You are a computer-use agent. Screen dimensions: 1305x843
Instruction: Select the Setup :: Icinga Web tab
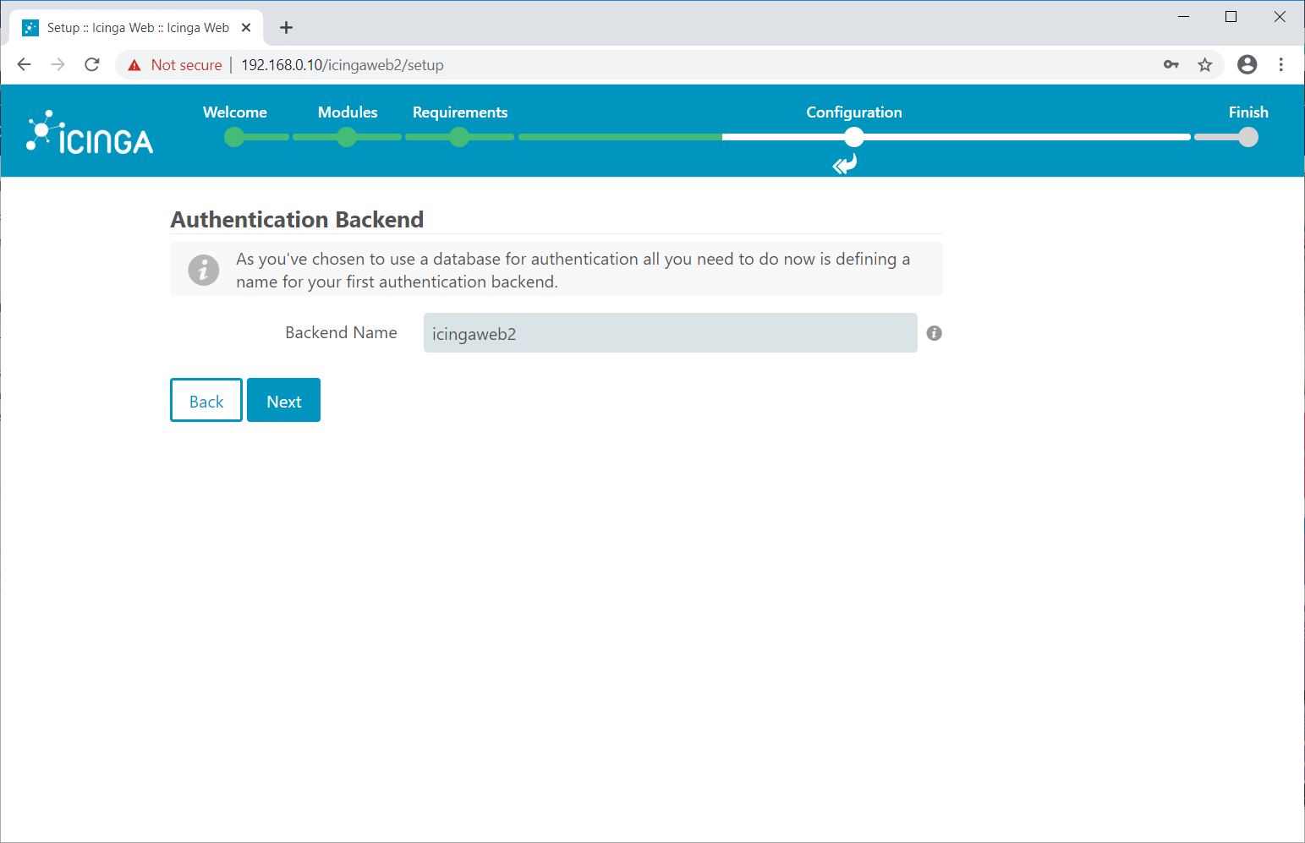137,28
